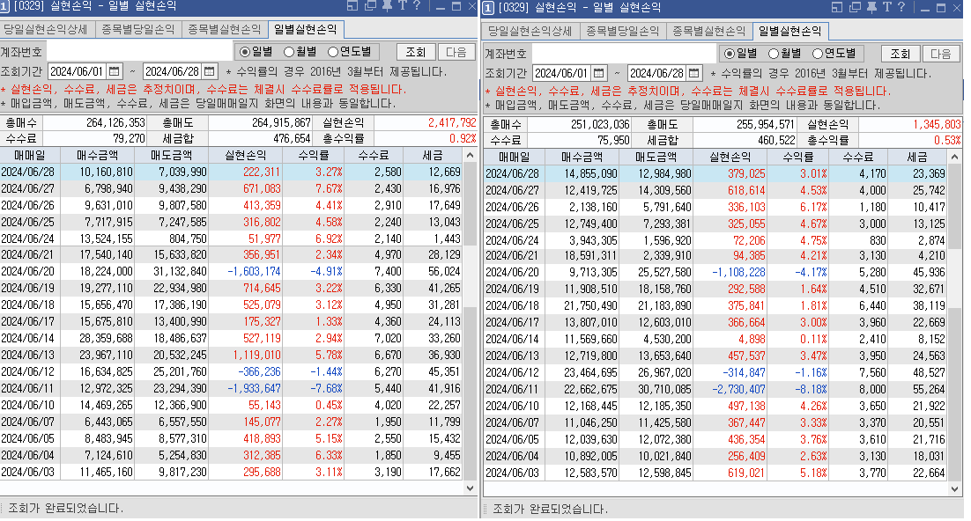Click the detach window icon in right window title bar

[837, 7]
